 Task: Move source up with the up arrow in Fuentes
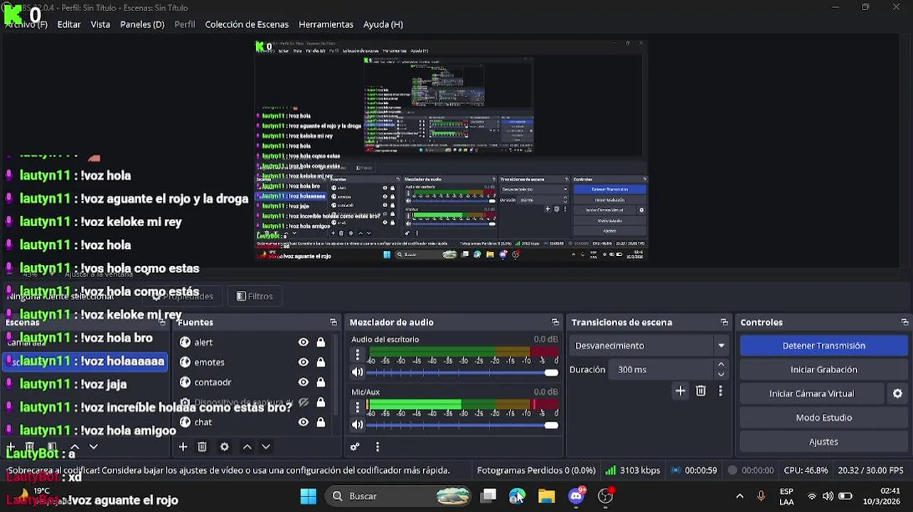click(247, 447)
